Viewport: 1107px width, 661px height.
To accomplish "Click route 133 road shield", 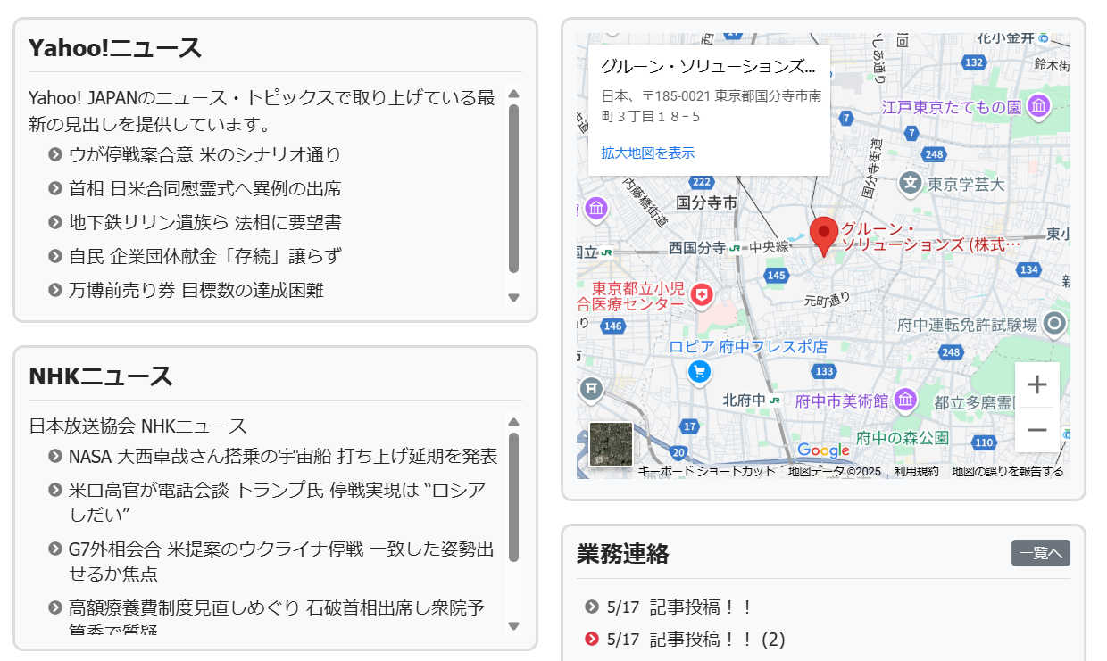I will pyautogui.click(x=825, y=371).
